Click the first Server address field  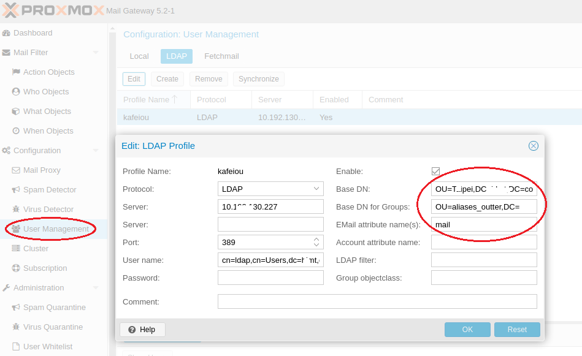point(270,206)
